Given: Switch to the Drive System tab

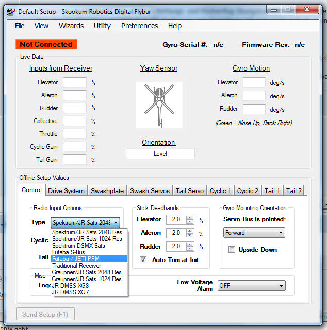Looking at the screenshot, I should pos(66,191).
